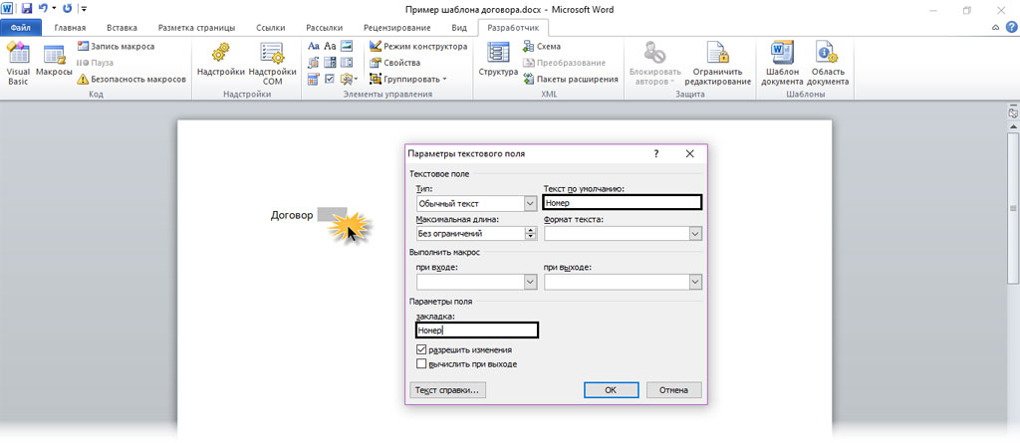This screenshot has height=443, width=1020.
Task: Start Запись макроса recording
Action: [121, 46]
